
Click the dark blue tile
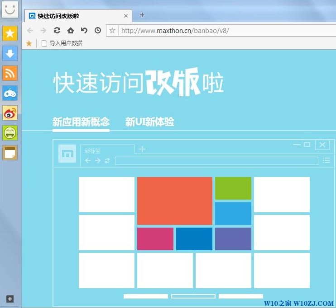(x=194, y=239)
